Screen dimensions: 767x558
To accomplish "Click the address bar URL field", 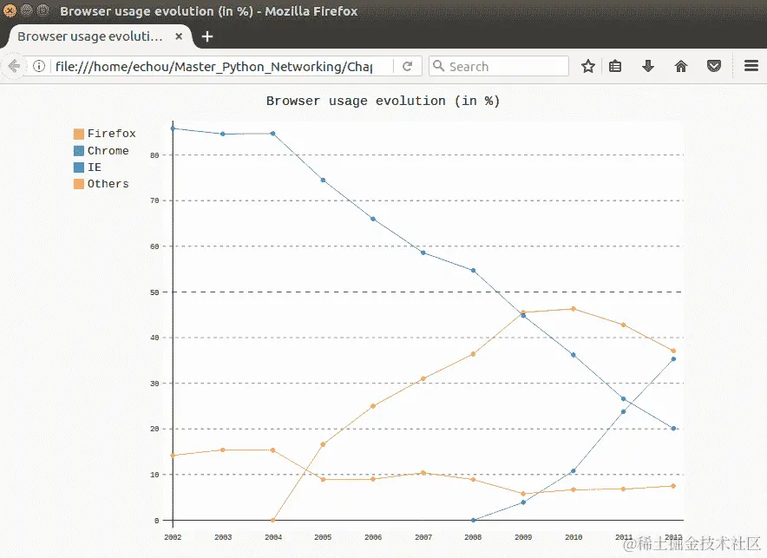I will 214,66.
